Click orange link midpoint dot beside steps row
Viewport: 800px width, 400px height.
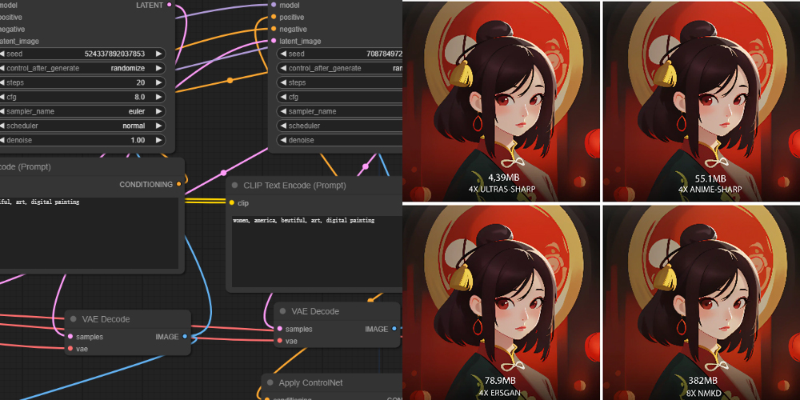point(230,80)
